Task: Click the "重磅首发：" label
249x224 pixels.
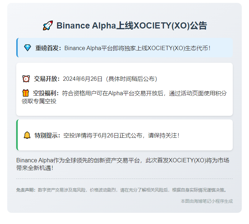Action: 48,48
